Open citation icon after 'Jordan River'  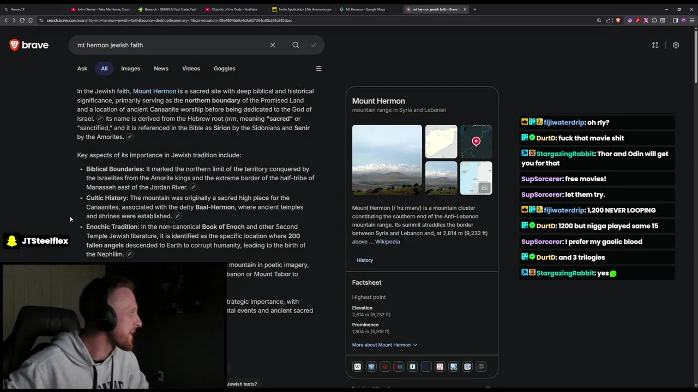193,187
